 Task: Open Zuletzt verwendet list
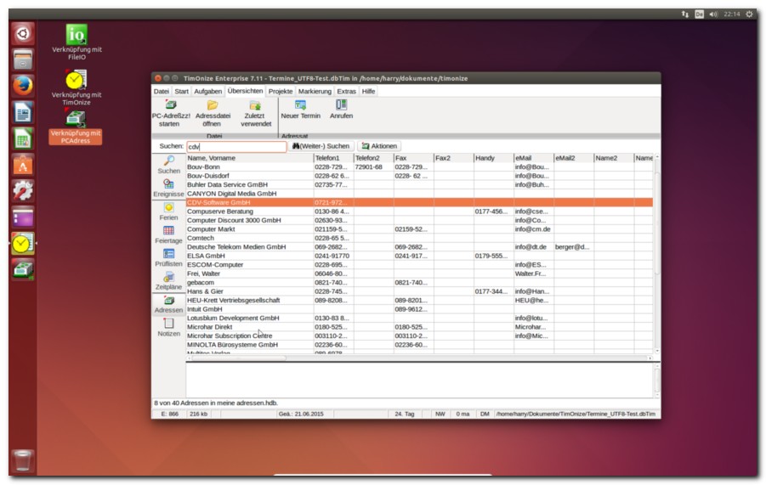click(x=256, y=114)
